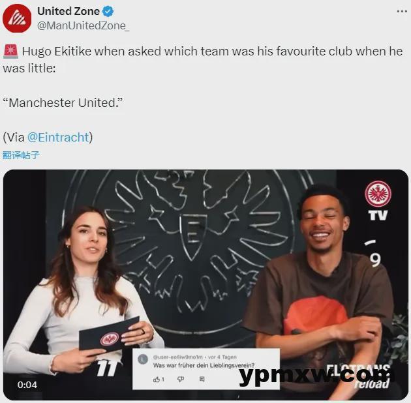The width and height of the screenshot is (411, 403).
Task: Click the 'Was war früher dein Lieblingsverein?' comment
Action: pos(204,365)
